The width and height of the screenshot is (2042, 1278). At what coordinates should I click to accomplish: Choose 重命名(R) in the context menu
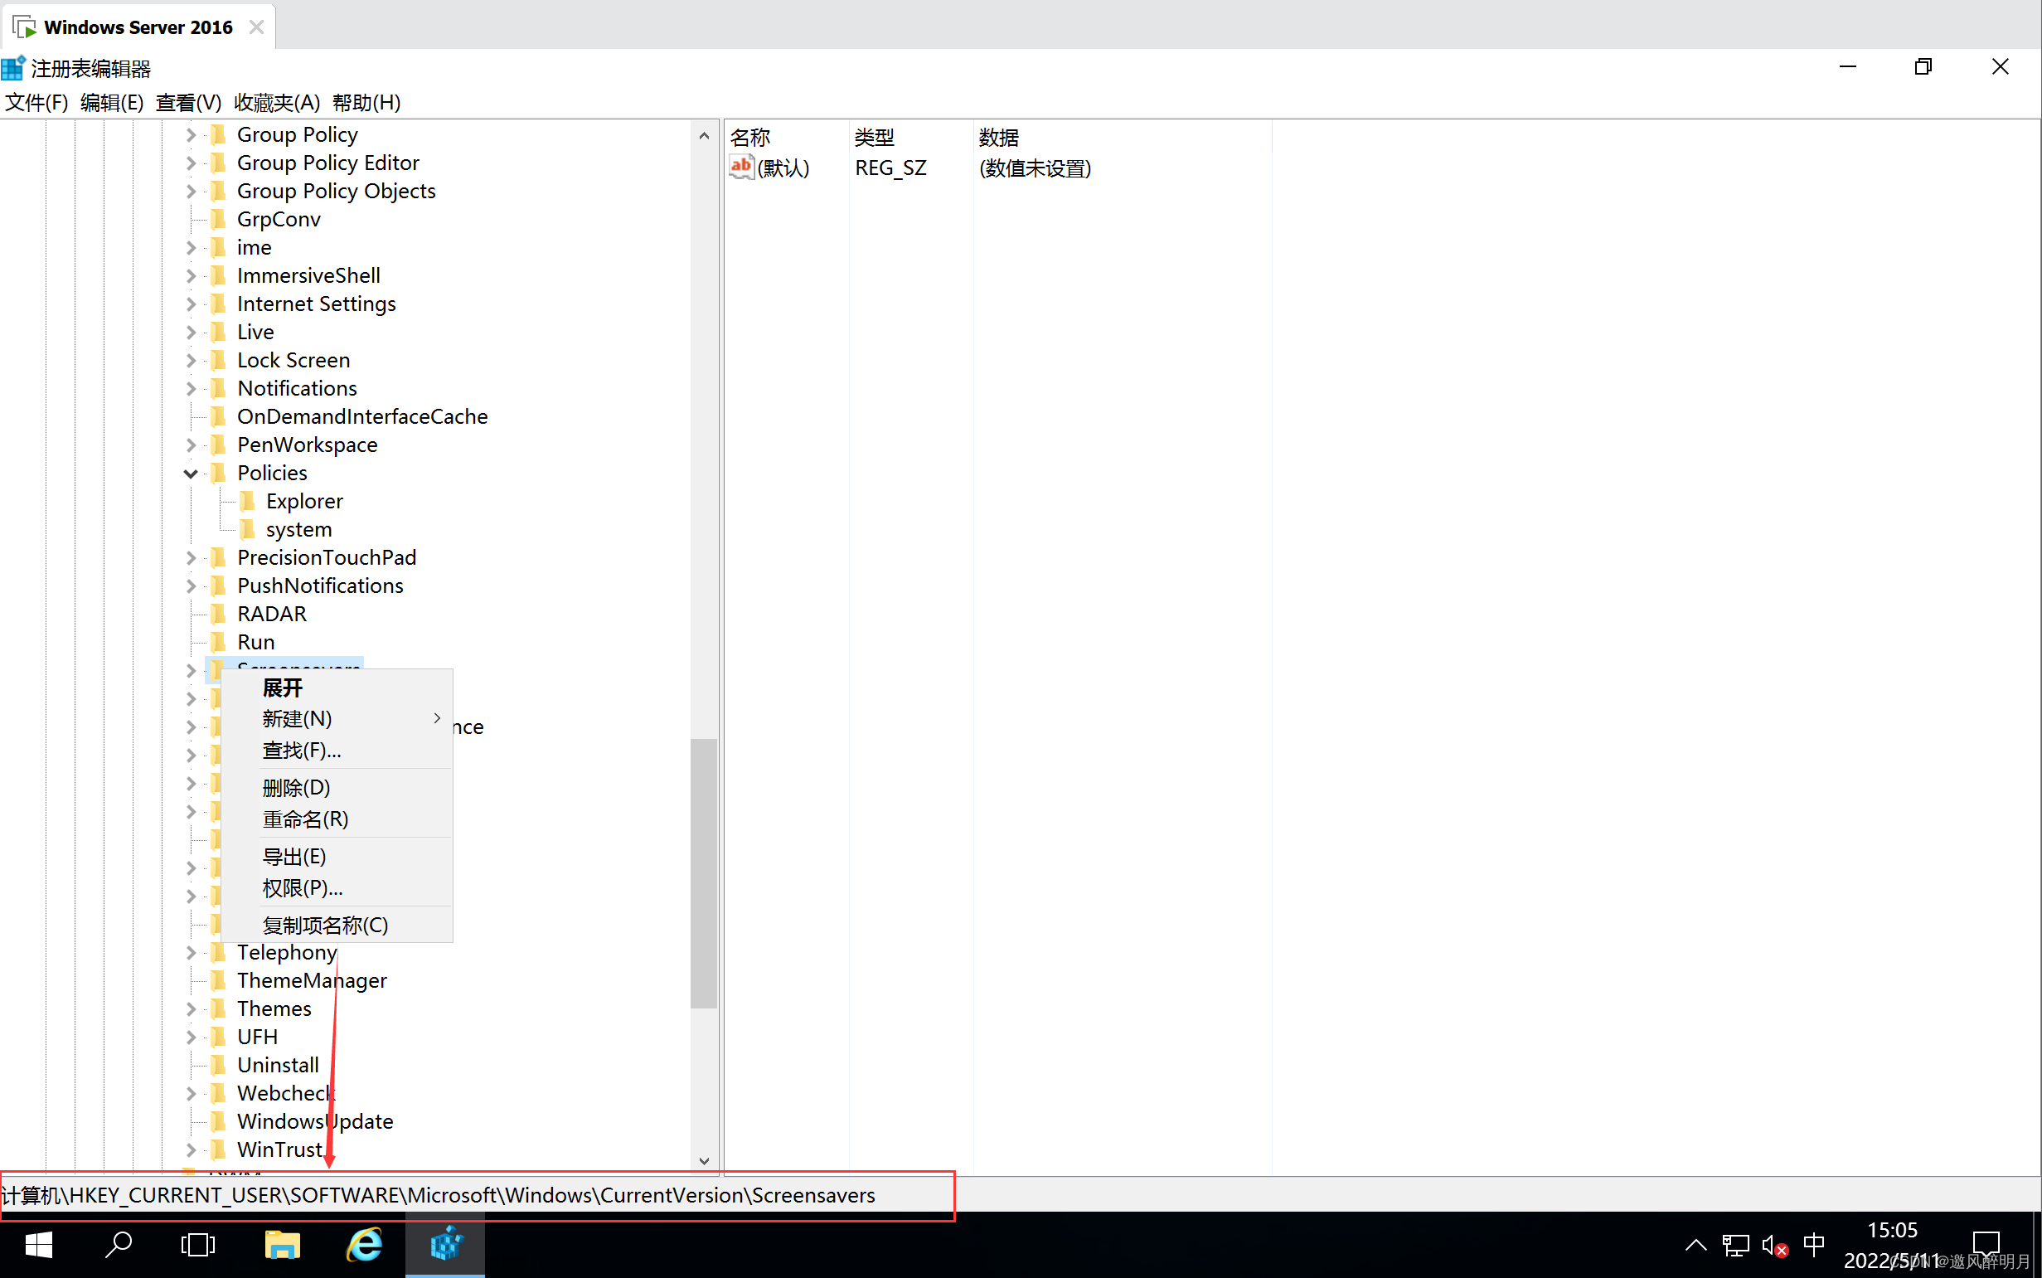337,819
